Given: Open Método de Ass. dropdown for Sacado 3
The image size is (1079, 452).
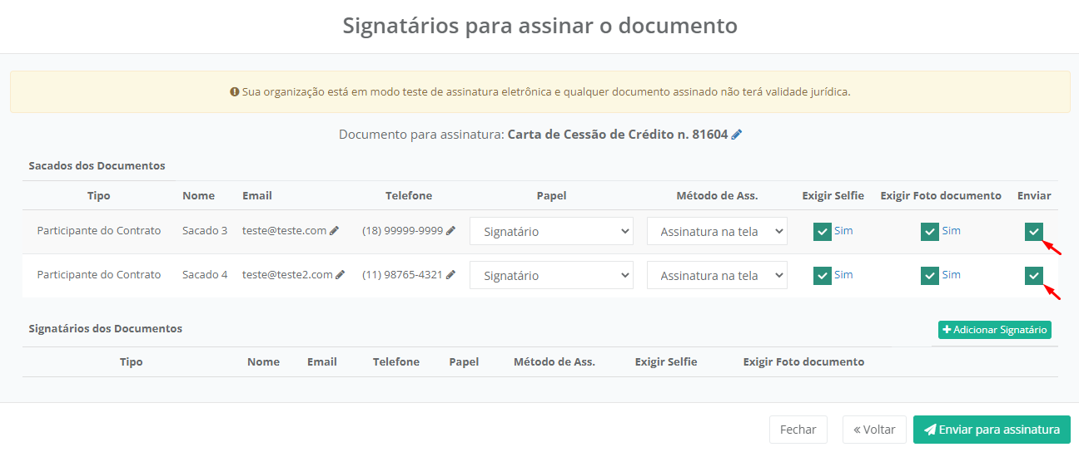Looking at the screenshot, I should (717, 232).
